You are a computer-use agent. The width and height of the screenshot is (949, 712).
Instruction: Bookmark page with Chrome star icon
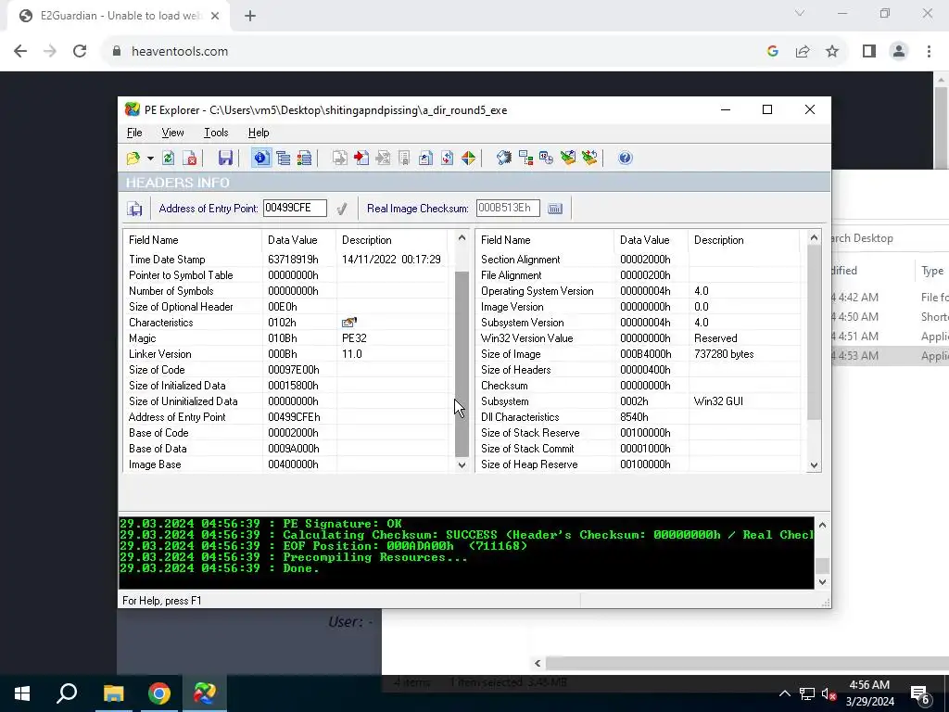click(x=832, y=52)
